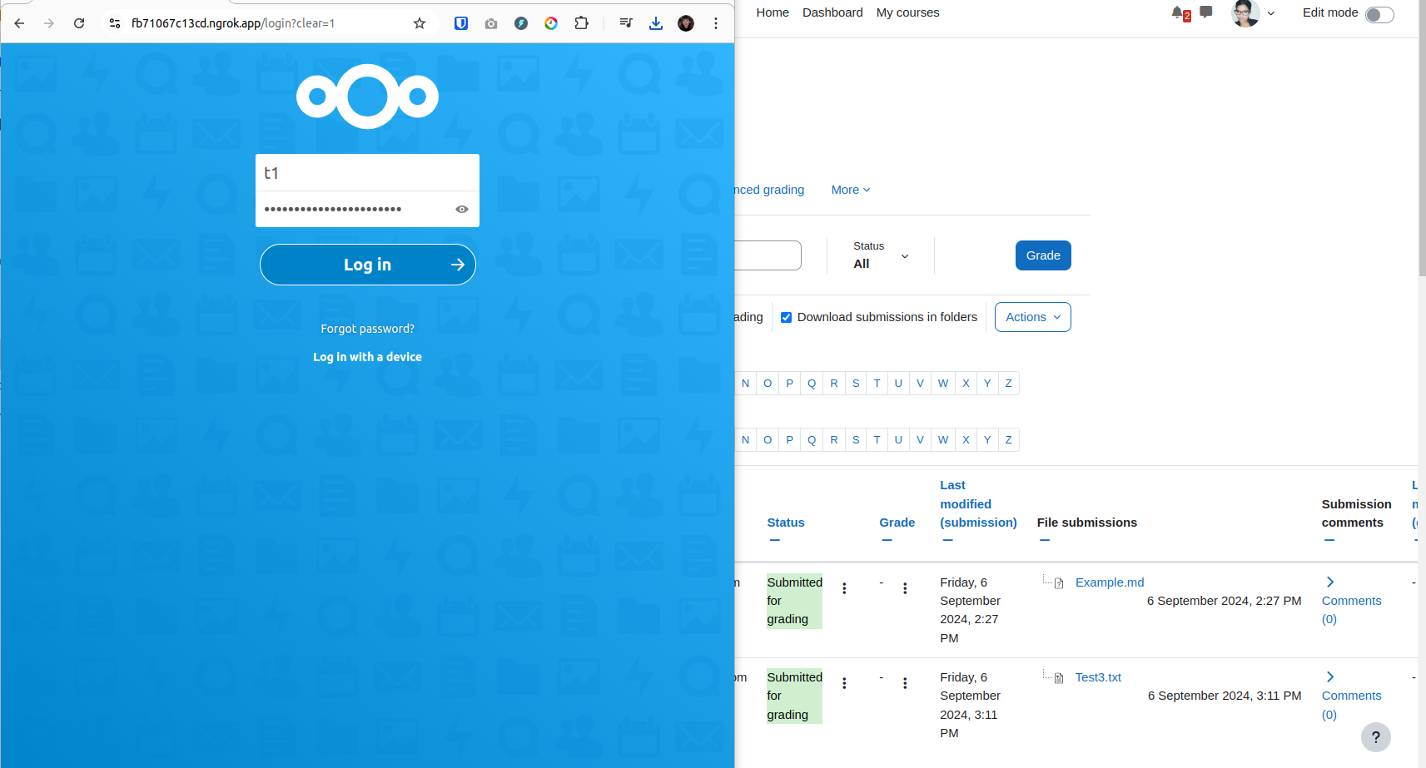Sort by the Grade column header
The height and width of the screenshot is (768, 1426).
(x=897, y=523)
